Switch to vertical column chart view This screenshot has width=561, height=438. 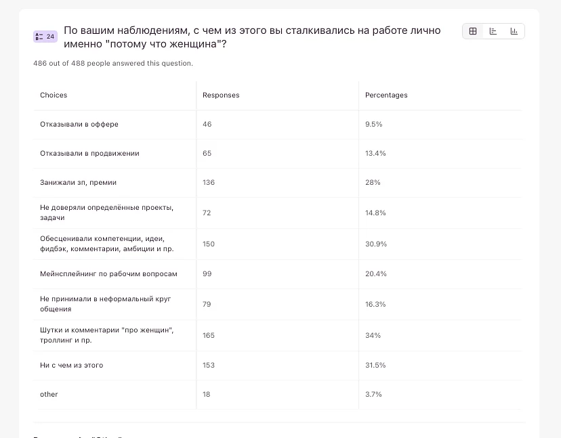click(514, 31)
